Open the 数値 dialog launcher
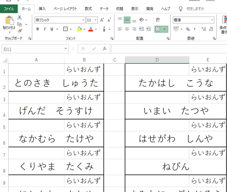This screenshot has width=227, height=192. pos(214,39)
